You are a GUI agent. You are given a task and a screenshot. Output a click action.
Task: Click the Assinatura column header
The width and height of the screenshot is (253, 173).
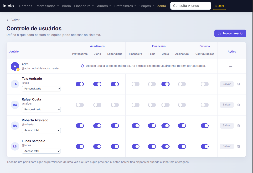(x=182, y=54)
